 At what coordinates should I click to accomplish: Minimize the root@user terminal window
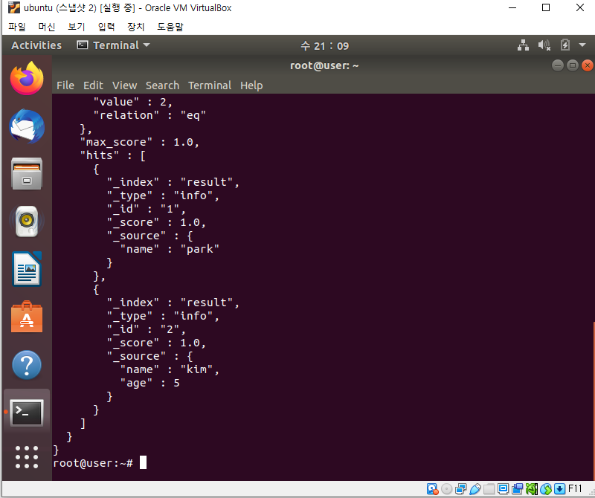pos(557,65)
